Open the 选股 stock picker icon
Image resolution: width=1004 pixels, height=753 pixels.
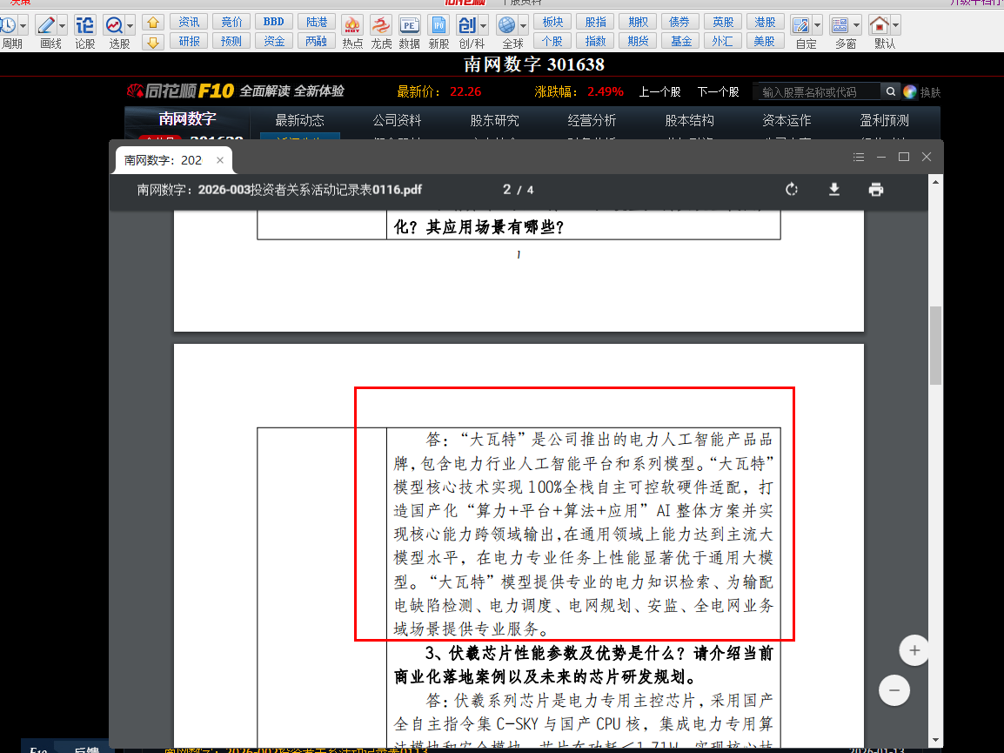pyautogui.click(x=114, y=25)
